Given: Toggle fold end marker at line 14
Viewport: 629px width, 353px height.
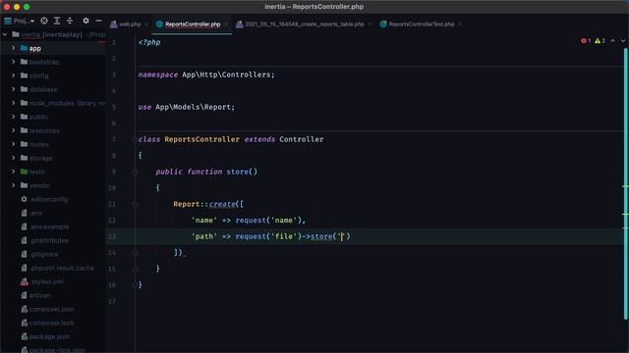Looking at the screenshot, I should [135, 253].
